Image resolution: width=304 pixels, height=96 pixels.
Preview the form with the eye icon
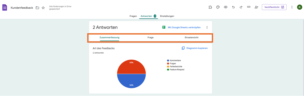point(226,7)
